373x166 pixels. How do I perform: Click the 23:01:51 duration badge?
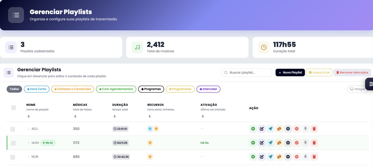click(121, 129)
